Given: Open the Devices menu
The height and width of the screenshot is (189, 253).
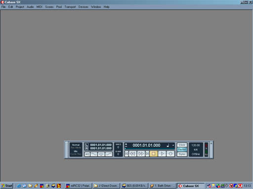Looking at the screenshot, I should coord(84,7).
